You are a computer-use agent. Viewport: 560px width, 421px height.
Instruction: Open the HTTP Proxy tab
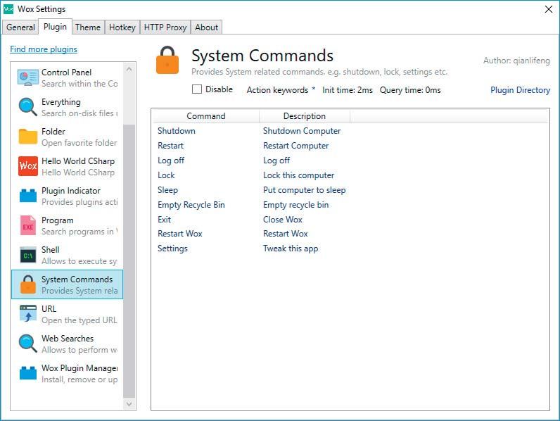pyautogui.click(x=165, y=27)
